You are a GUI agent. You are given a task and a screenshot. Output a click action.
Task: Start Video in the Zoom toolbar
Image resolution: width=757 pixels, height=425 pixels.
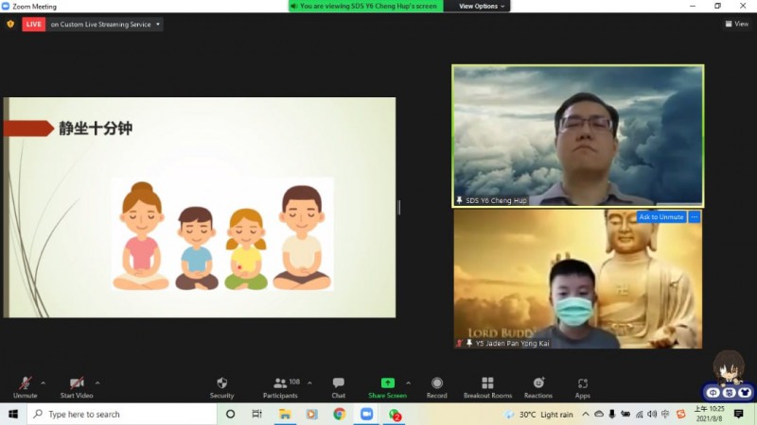[x=77, y=386]
